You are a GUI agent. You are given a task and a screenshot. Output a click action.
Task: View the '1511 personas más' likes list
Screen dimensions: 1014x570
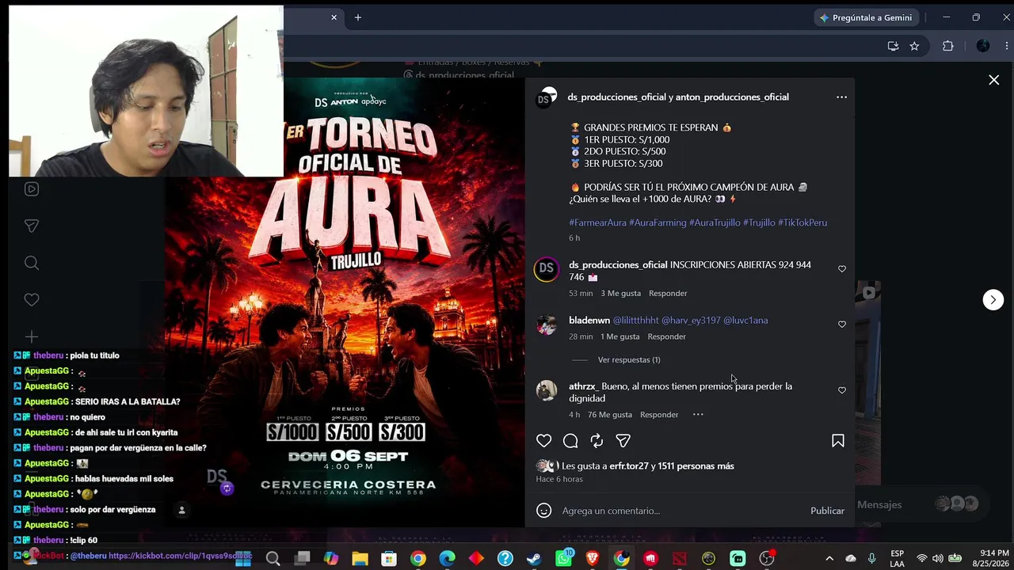click(696, 466)
